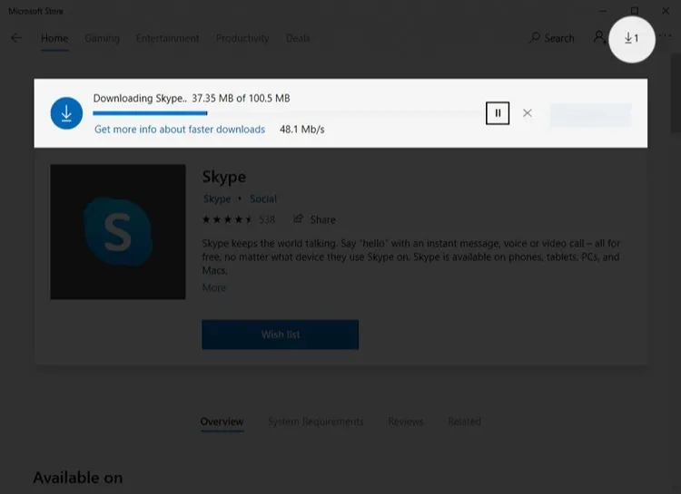Click the 538 ratings count
Image resolution: width=681 pixels, height=494 pixels.
[x=267, y=219]
